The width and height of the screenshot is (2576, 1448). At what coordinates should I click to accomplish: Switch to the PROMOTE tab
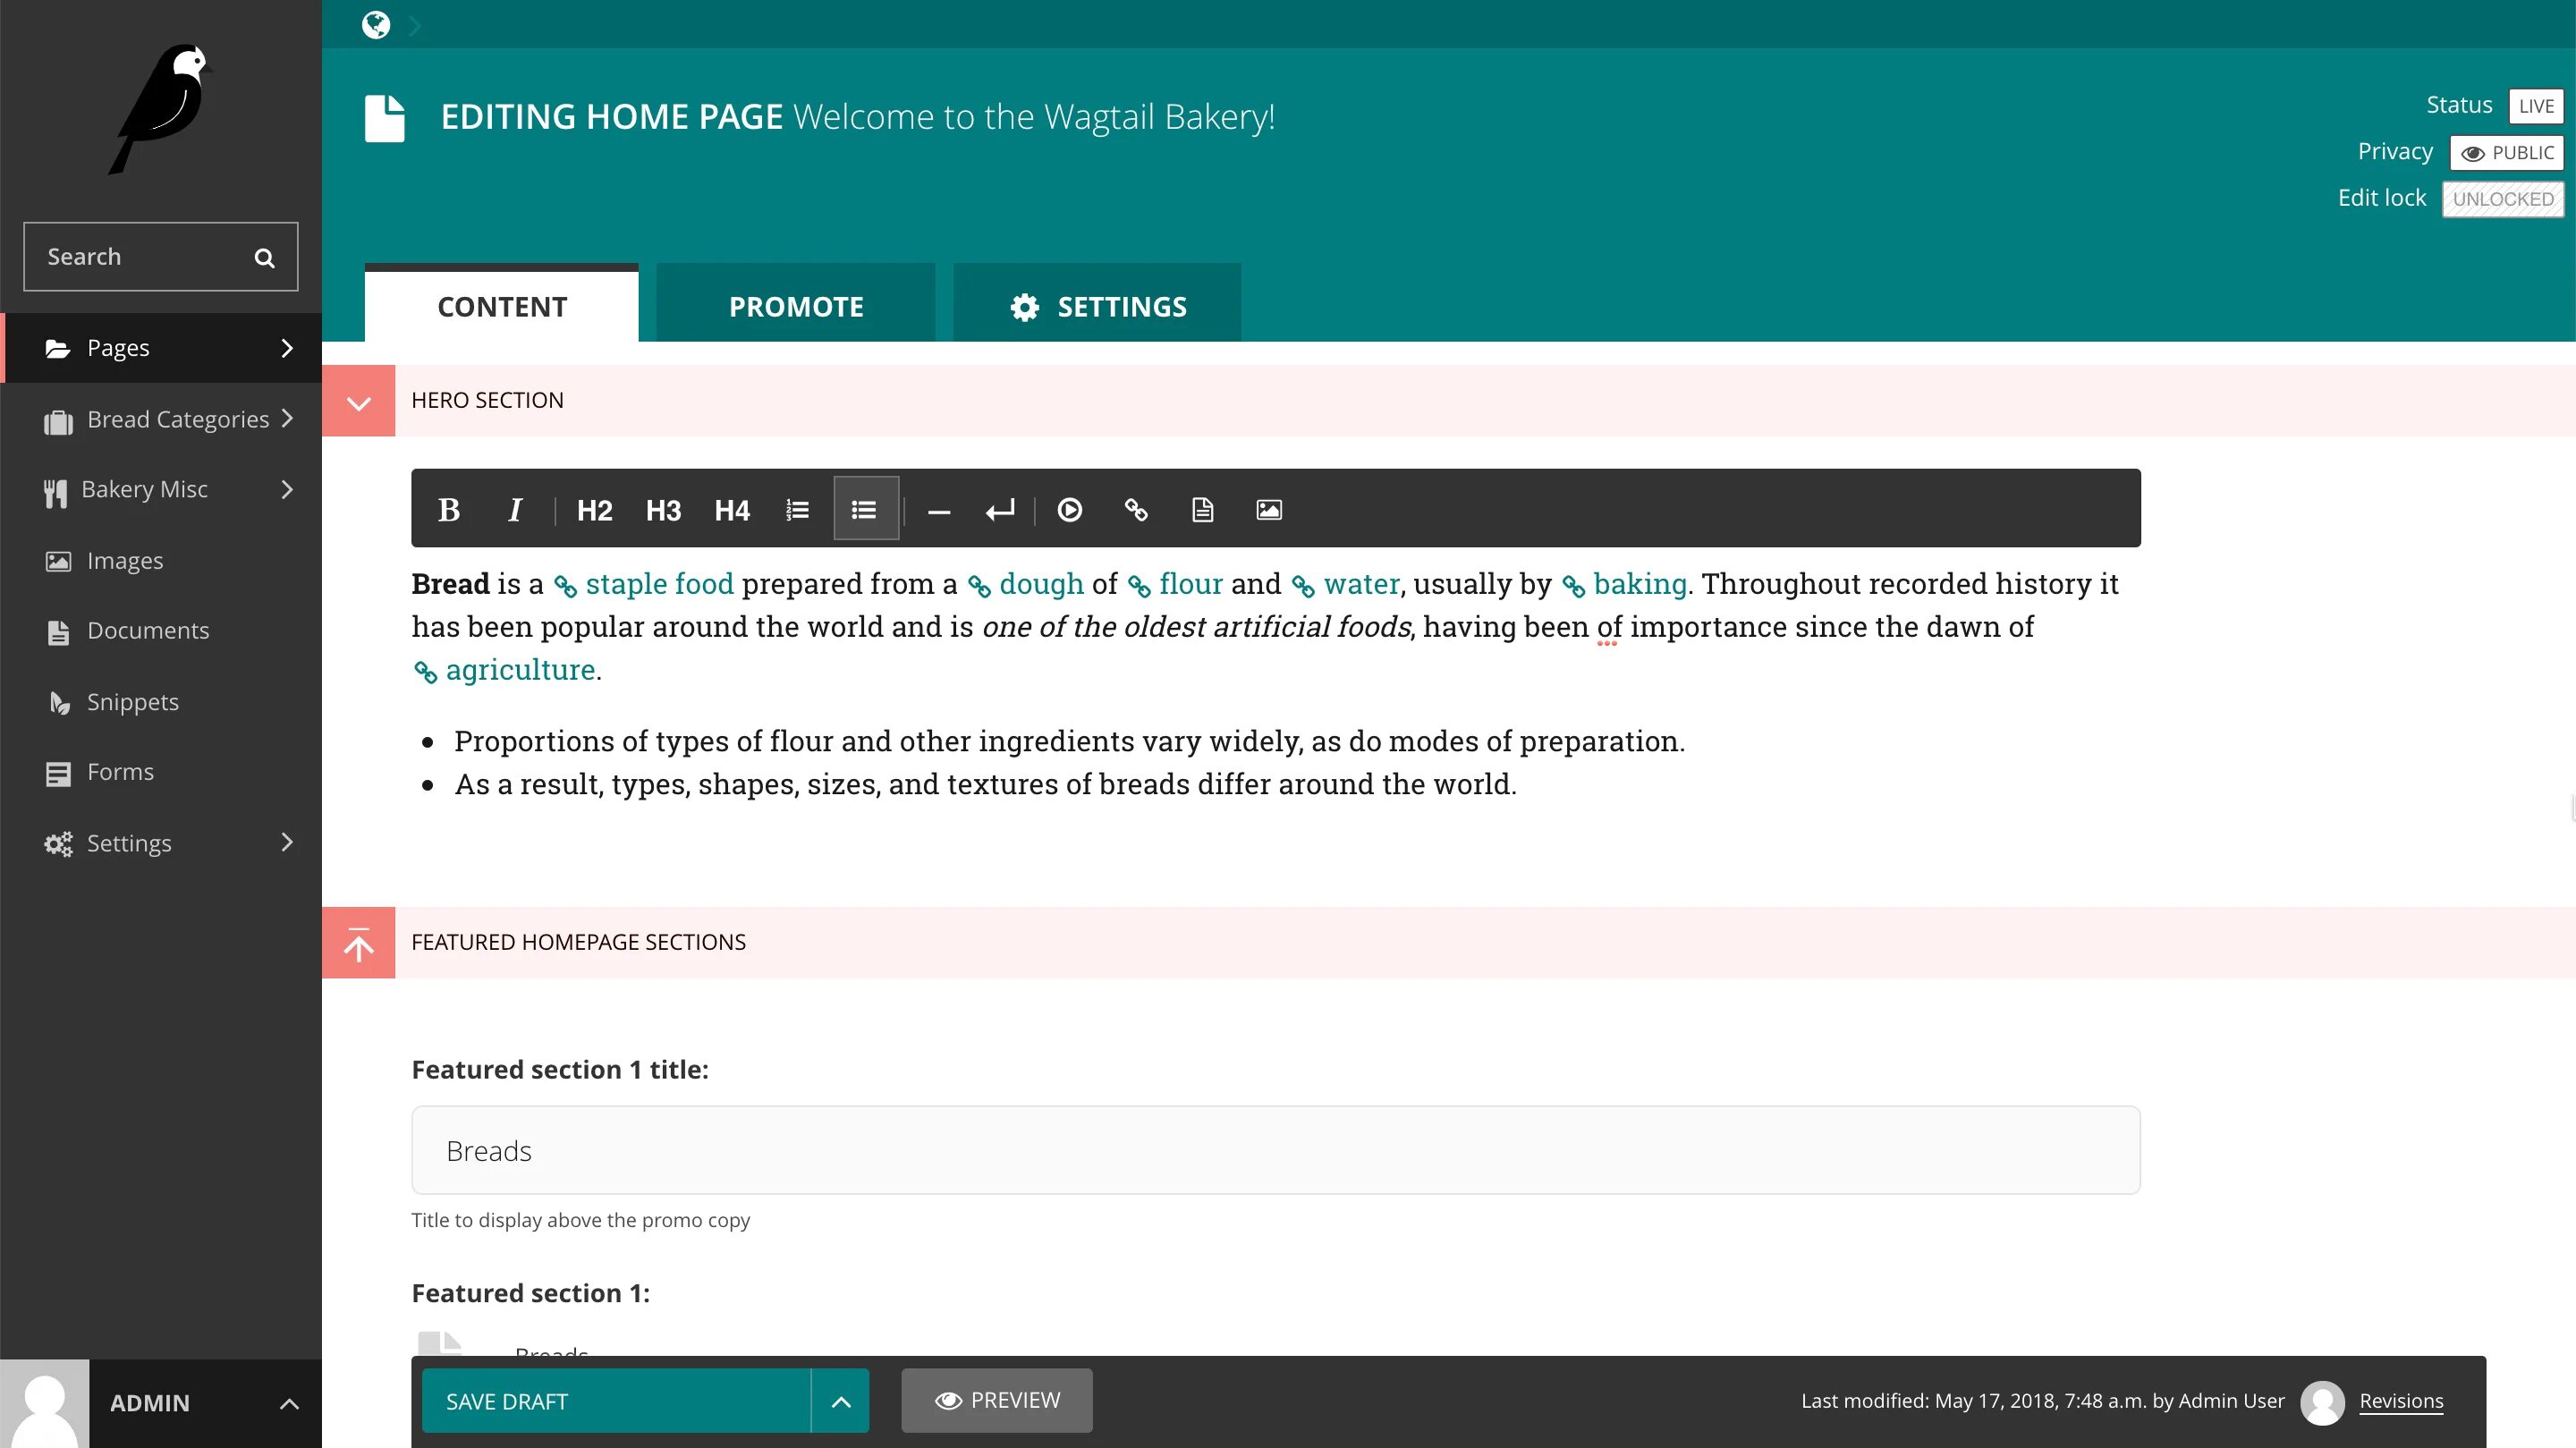pyautogui.click(x=796, y=306)
